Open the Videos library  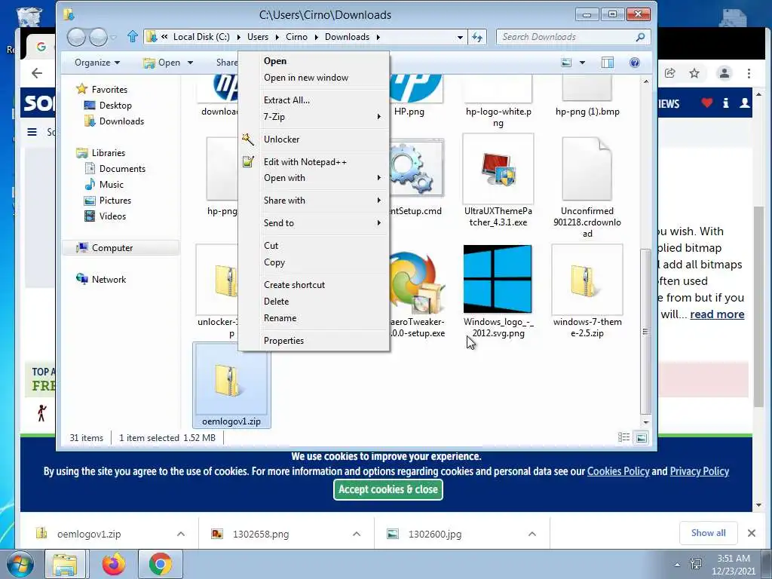[112, 216]
